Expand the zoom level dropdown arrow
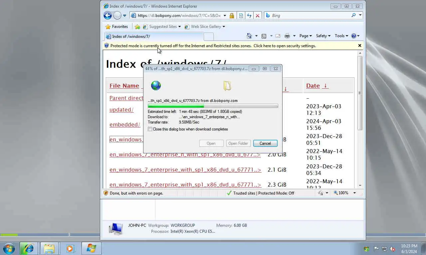Viewport: 426px width, 255px height. [354, 193]
